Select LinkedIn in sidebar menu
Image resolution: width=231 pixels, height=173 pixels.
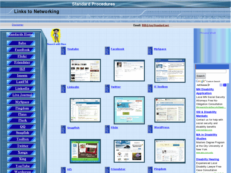(x=21, y=89)
